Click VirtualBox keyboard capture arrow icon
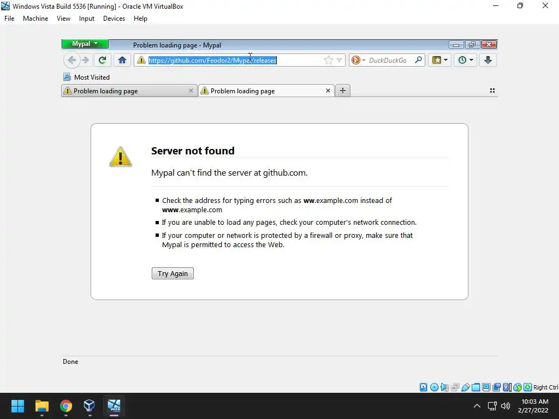The width and height of the screenshot is (559, 419). (x=528, y=387)
